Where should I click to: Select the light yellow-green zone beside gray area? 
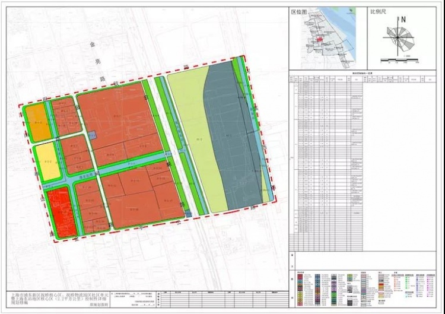196,139
